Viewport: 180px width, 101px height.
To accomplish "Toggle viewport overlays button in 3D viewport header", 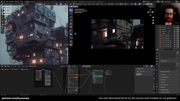I will [x=139, y=4].
